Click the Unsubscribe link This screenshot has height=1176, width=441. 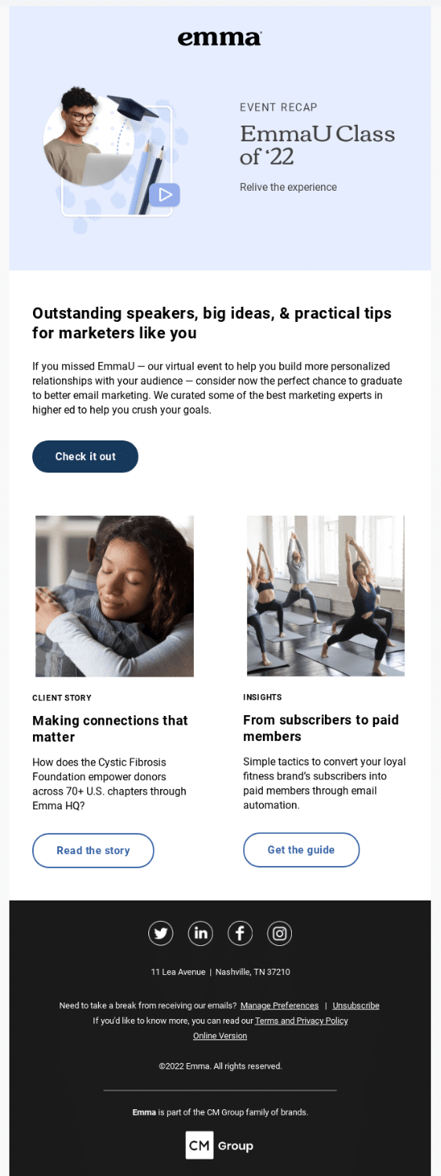356,1006
